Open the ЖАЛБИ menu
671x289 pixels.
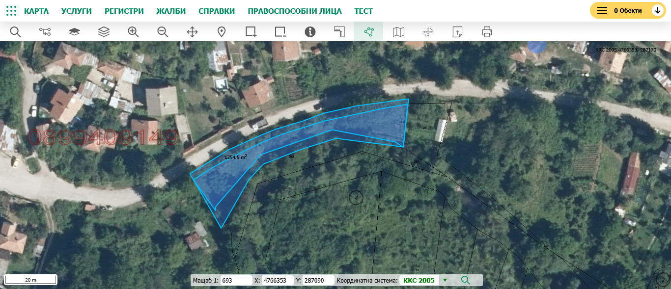(171, 11)
